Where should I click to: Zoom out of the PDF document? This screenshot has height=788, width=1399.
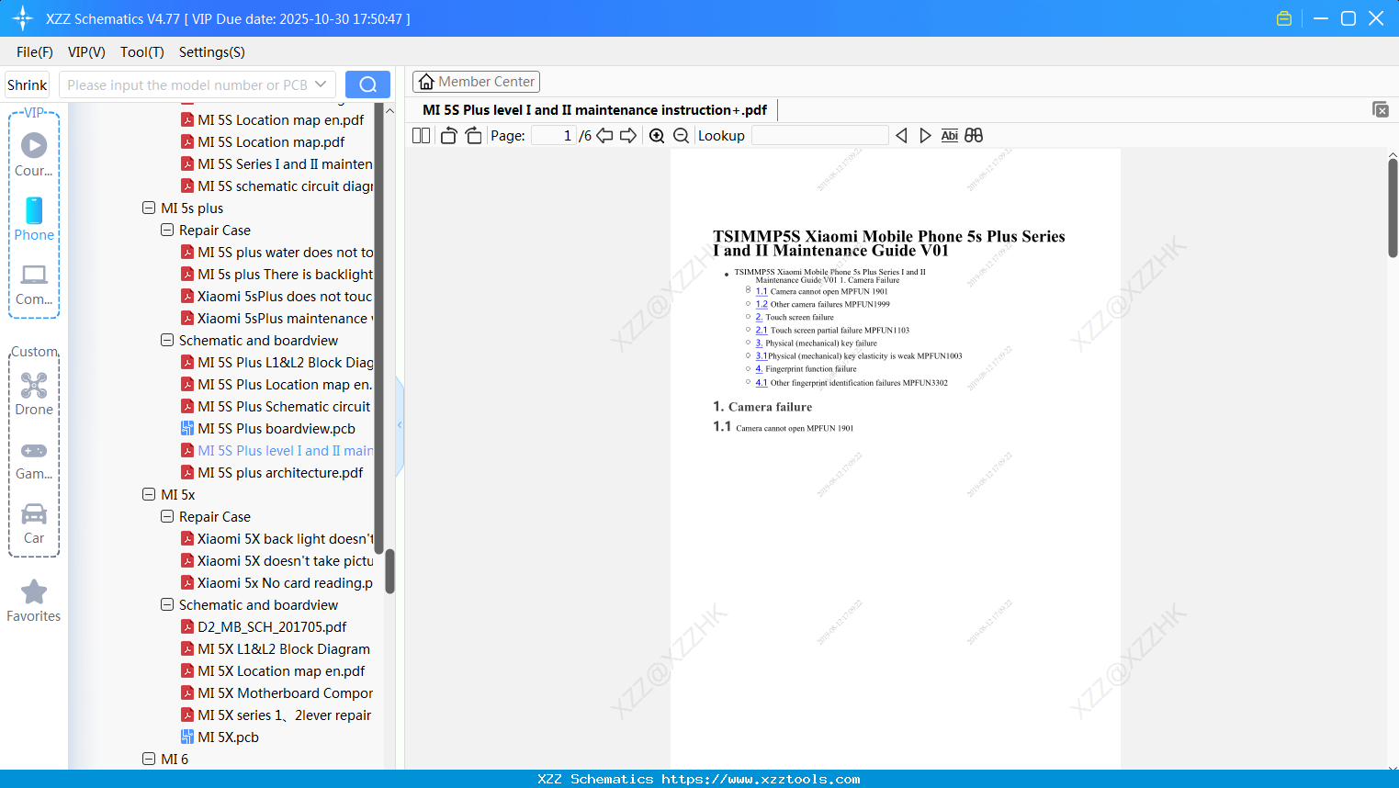click(682, 136)
